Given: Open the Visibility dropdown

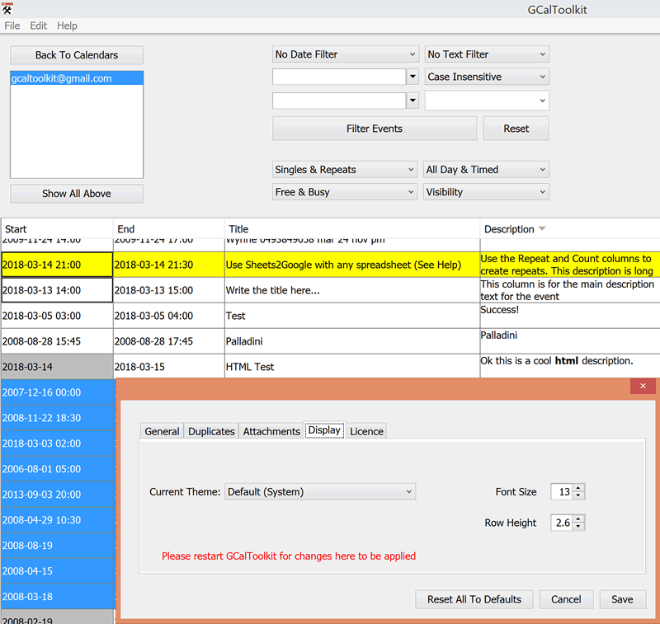Looking at the screenshot, I should coord(486,192).
